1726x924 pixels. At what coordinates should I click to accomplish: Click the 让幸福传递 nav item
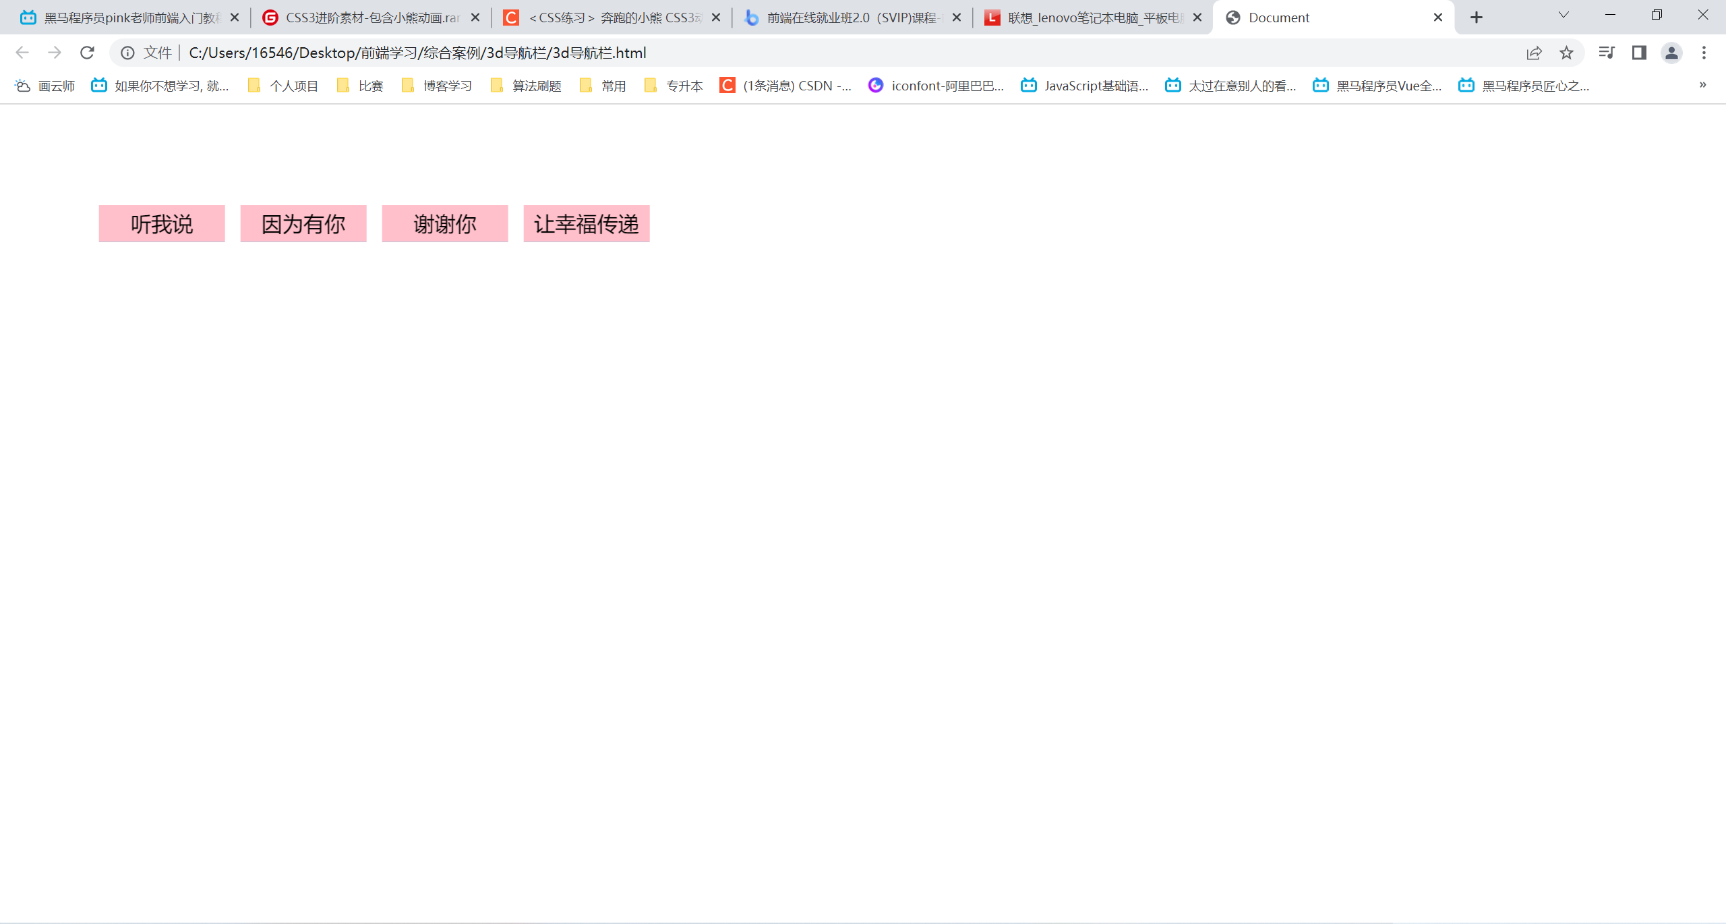coord(587,224)
